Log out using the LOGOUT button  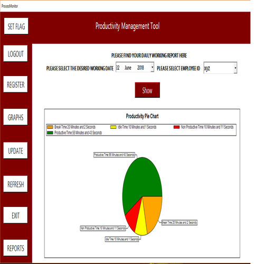pos(15,54)
